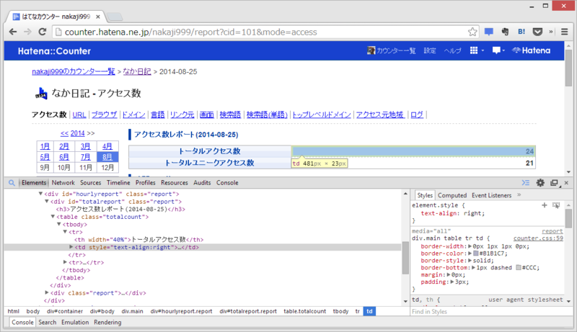Select 7月 in the month calendar

(85, 157)
